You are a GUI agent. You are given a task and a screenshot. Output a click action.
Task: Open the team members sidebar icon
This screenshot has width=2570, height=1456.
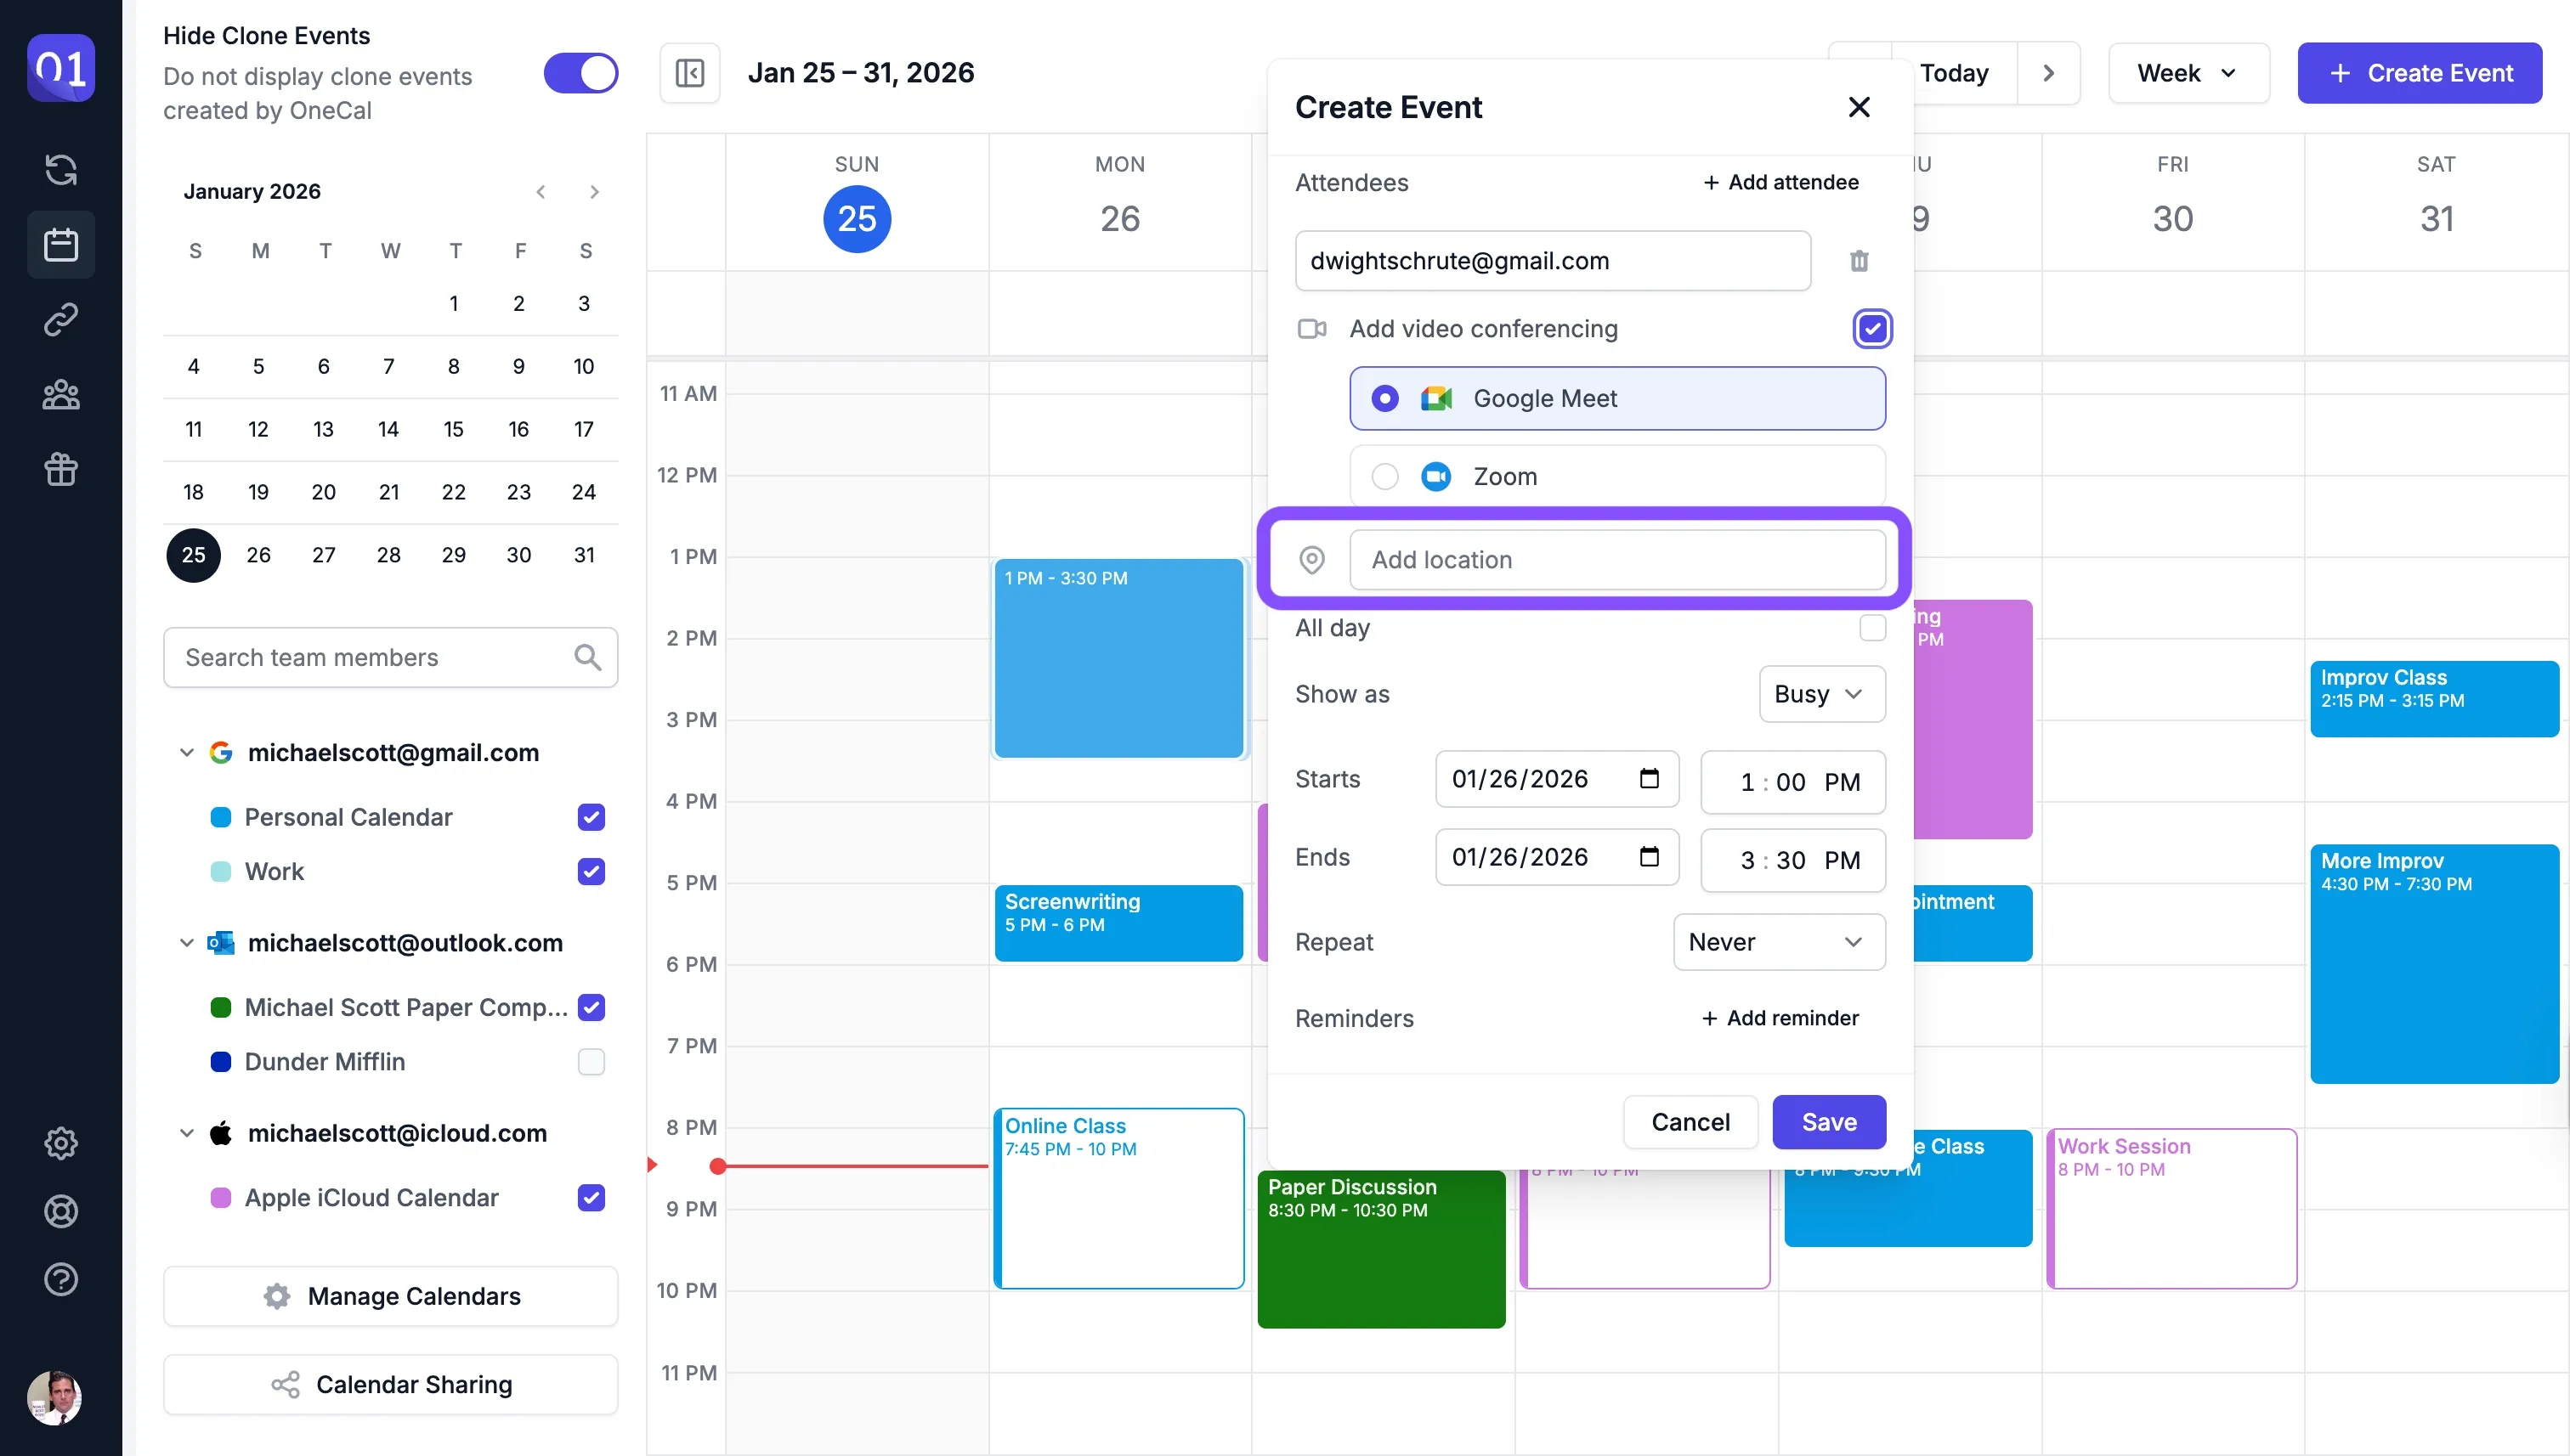[61, 395]
